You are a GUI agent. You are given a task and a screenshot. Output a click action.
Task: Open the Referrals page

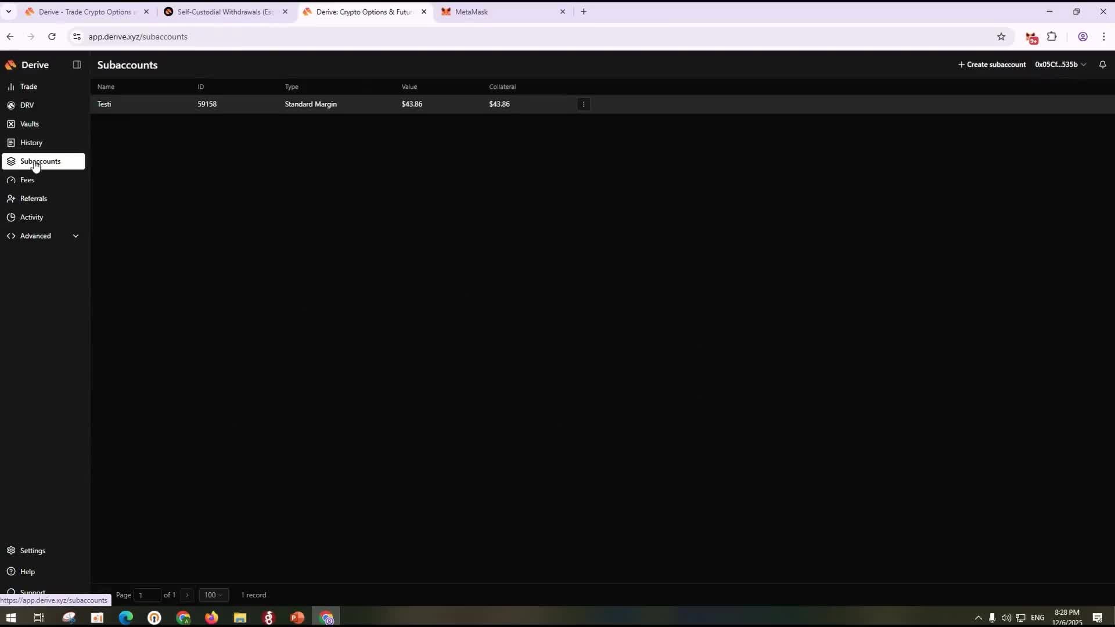pos(33,199)
